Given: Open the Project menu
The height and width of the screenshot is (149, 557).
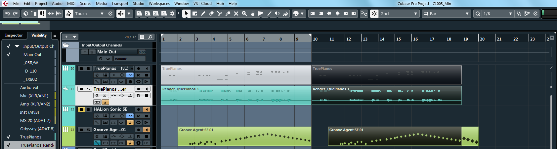Looking at the screenshot, I should pos(41,4).
